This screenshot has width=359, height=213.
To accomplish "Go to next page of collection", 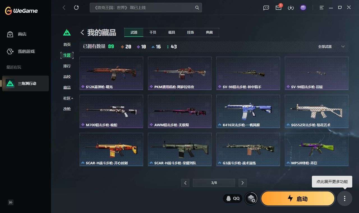I will 243,183.
